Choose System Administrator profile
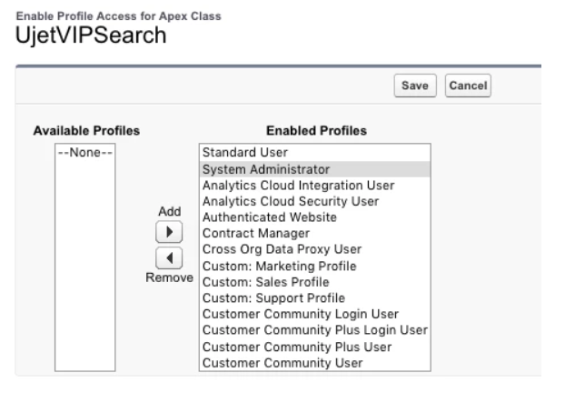 coord(265,169)
